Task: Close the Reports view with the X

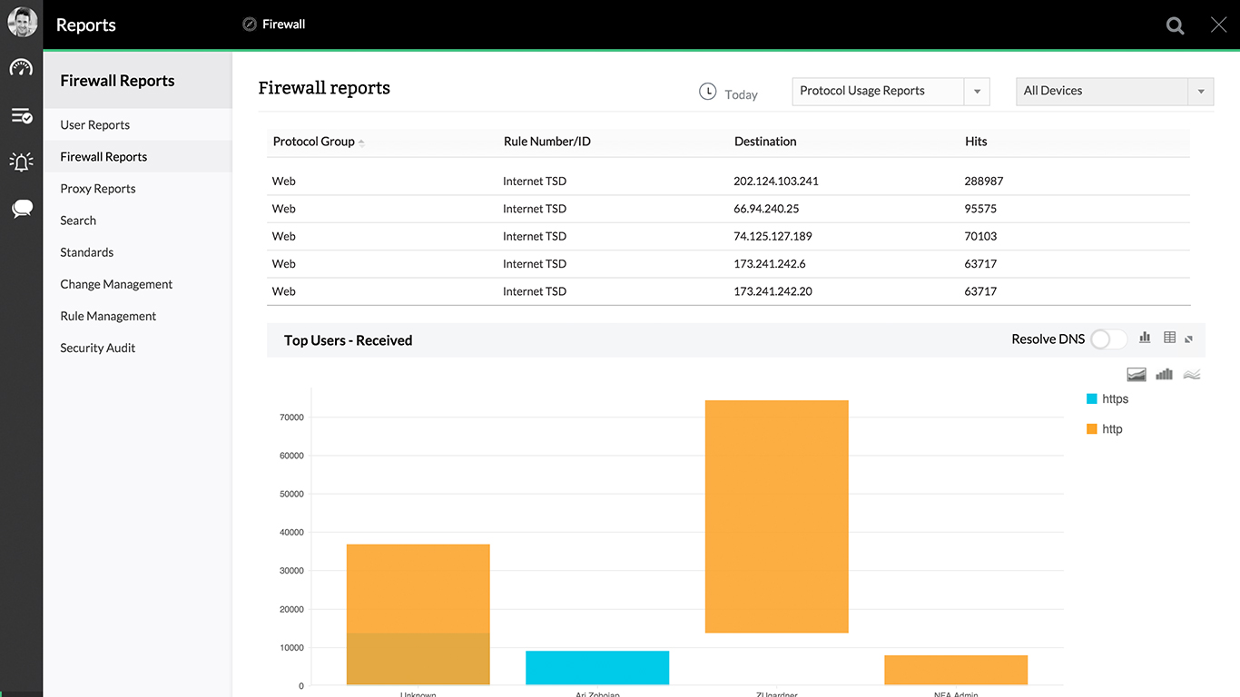Action: pyautogui.click(x=1219, y=25)
